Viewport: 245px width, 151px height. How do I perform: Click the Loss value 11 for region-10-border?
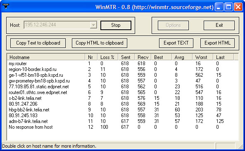tap(103, 69)
